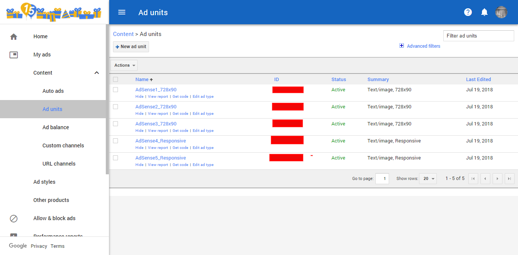Sort by the ID column header
518x255 pixels.
(276, 80)
